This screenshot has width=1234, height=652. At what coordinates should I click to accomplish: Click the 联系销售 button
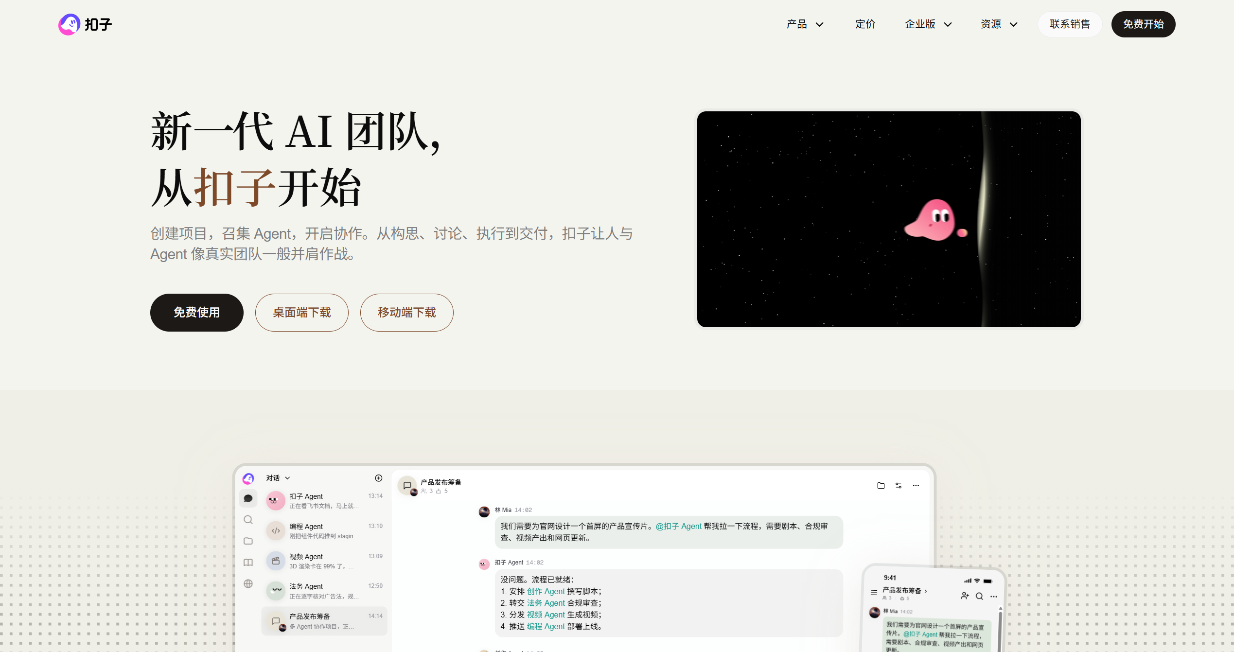pos(1070,24)
